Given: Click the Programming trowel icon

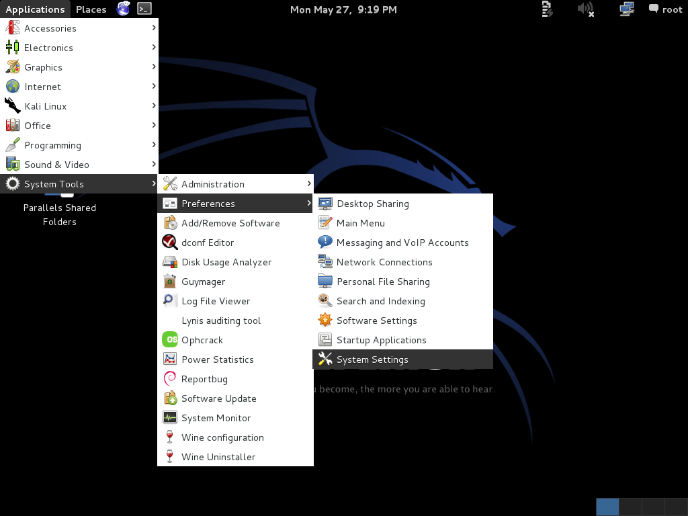Looking at the screenshot, I should point(13,145).
